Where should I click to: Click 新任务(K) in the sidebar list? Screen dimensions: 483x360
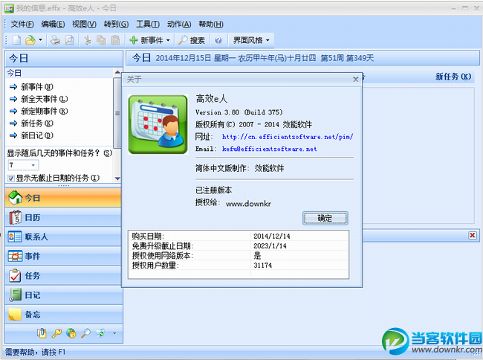[37, 123]
